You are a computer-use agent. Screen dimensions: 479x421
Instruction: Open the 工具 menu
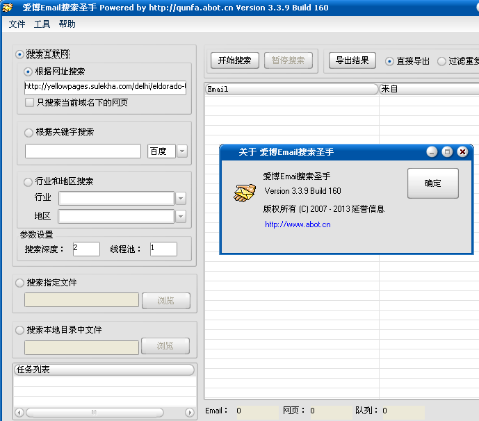42,24
